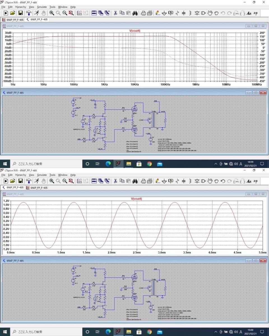The height and width of the screenshot is (336, 269).
Task: Click the Run simulation icon in upper LTspice window
Action: coord(5,13)
